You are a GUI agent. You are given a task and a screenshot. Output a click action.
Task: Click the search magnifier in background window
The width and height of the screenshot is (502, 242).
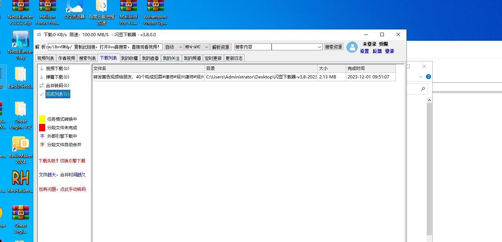[422, 89]
